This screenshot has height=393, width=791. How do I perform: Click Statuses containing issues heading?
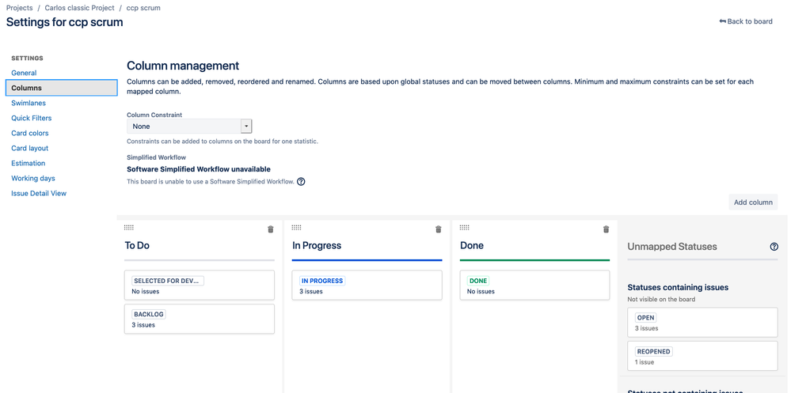(x=678, y=287)
